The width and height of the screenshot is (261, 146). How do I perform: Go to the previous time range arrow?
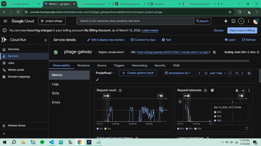click(x=199, y=73)
